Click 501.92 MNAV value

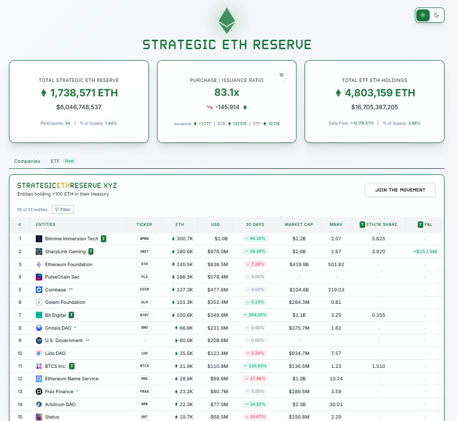coord(336,264)
